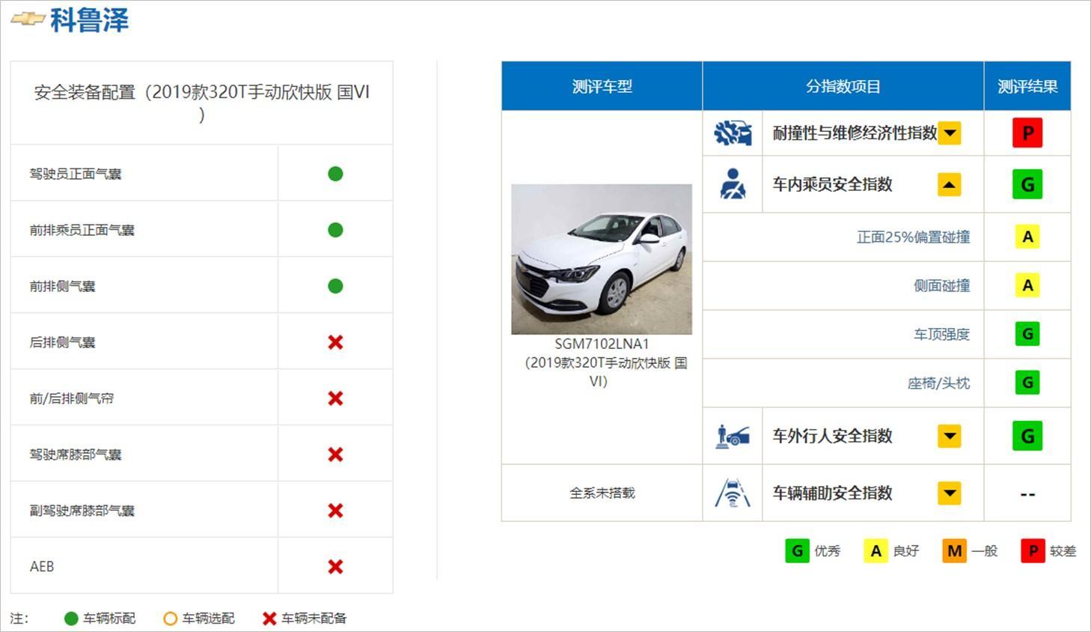
Task: Click the 后排侧气囊 row label
Action: (62, 342)
